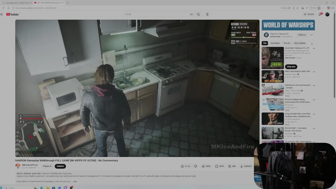
Task: Click the #Walkthrough hashtag link
Action: coord(56,174)
